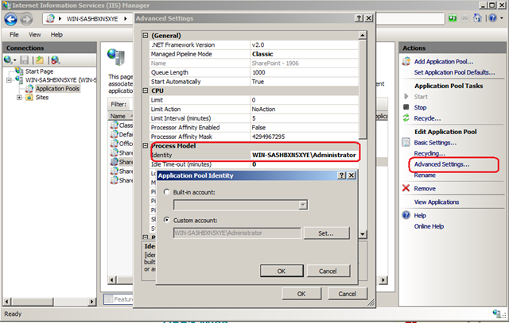The width and height of the screenshot is (509, 323).
Task: Click scroll up arrow in Advanced Settings grid
Action: pyautogui.click(x=363, y=35)
